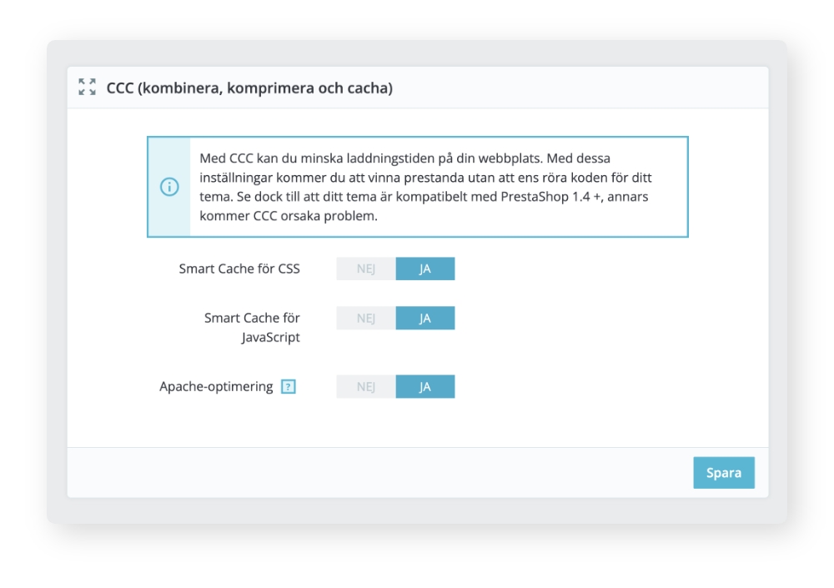
Task: Click the blue info sidebar of the alert
Action: (169, 187)
